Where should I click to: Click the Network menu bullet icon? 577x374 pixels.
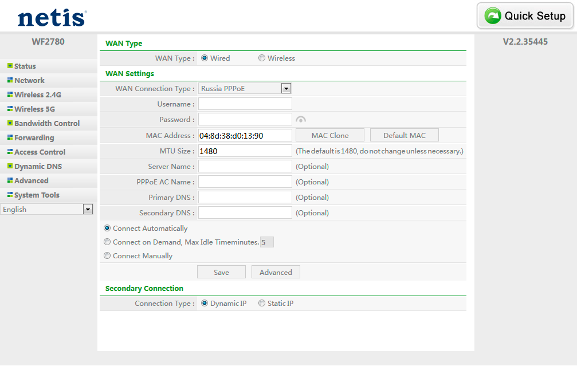point(10,80)
